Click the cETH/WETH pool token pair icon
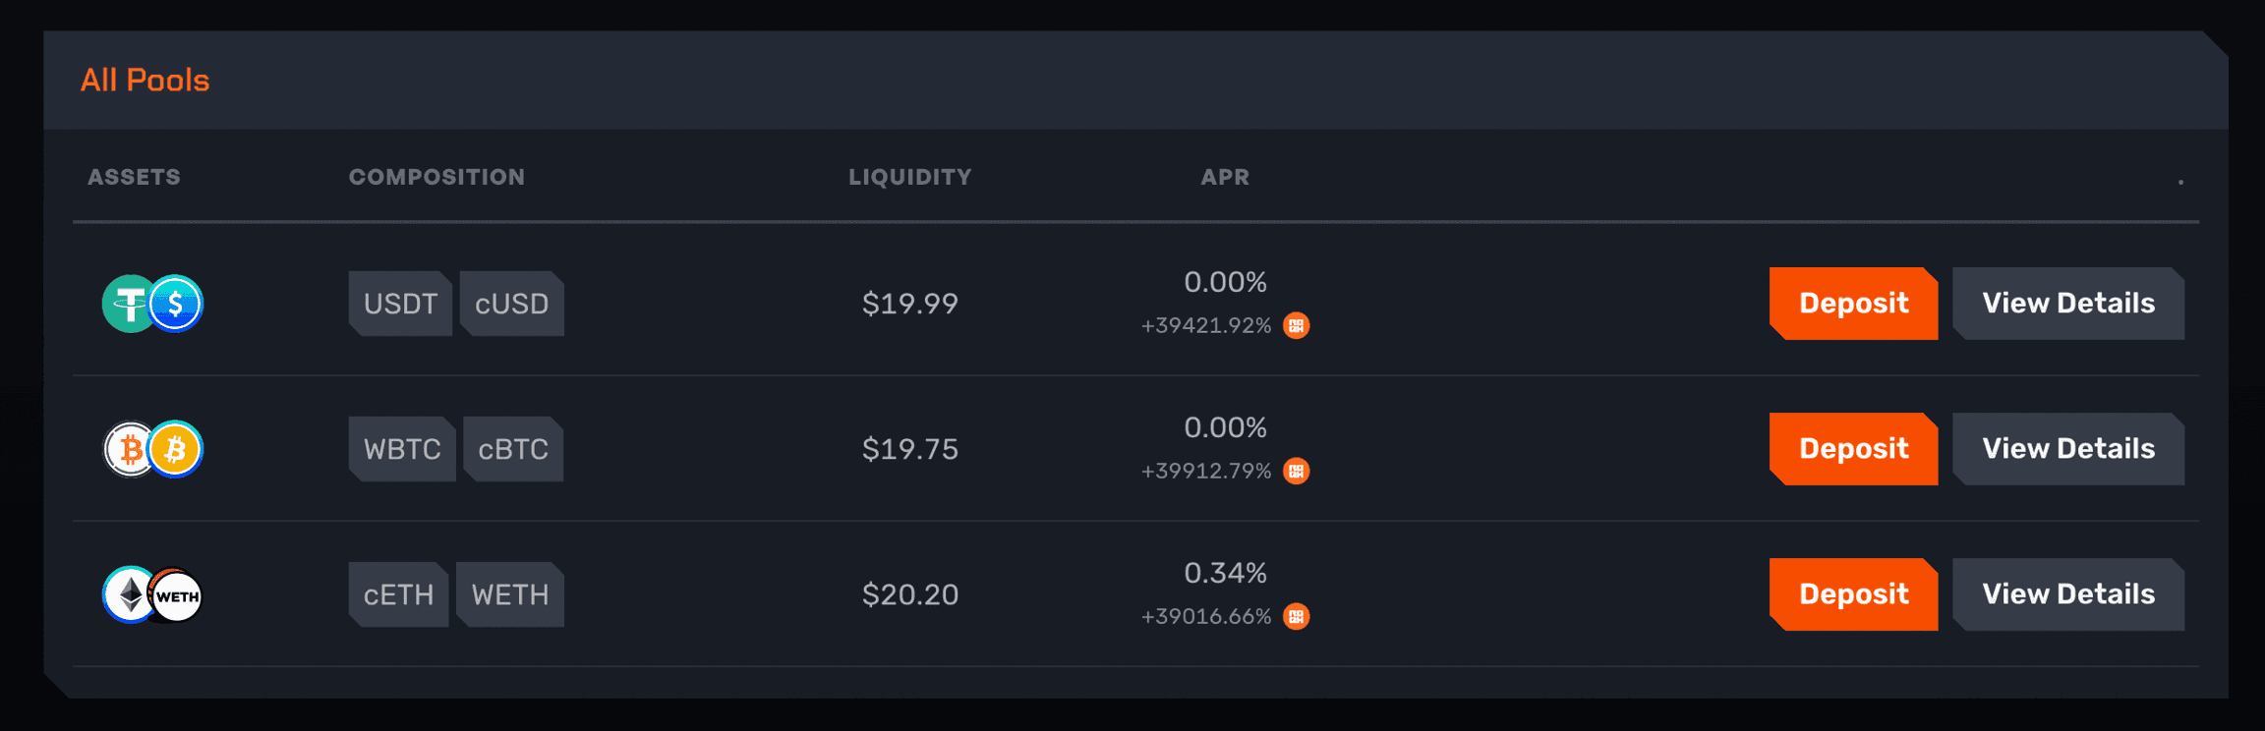 [x=152, y=594]
